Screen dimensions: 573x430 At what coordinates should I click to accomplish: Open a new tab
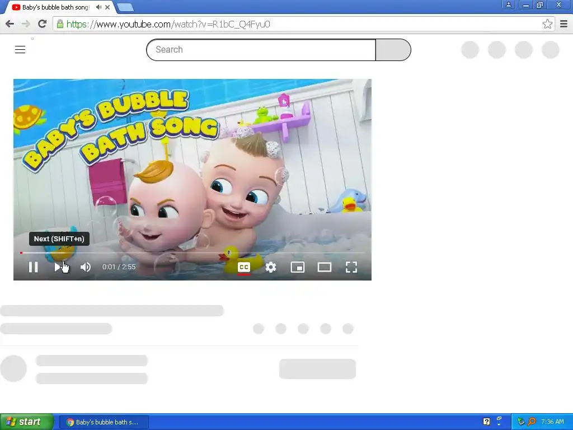click(x=125, y=7)
